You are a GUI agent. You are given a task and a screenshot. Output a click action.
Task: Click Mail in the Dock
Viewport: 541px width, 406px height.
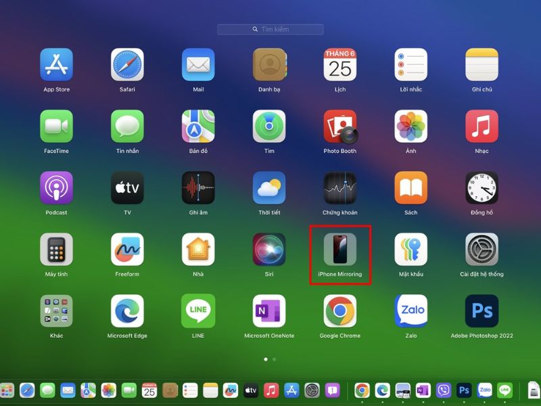[68, 390]
